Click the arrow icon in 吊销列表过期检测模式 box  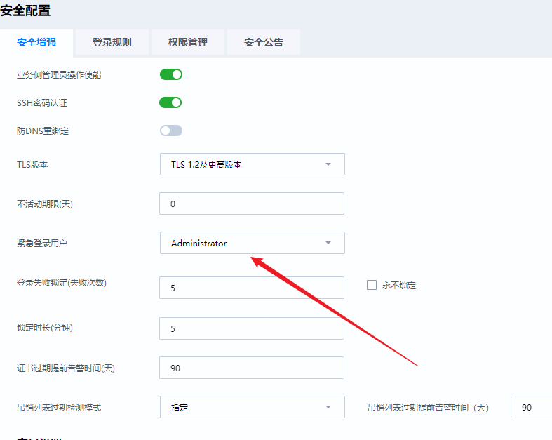tap(328, 407)
